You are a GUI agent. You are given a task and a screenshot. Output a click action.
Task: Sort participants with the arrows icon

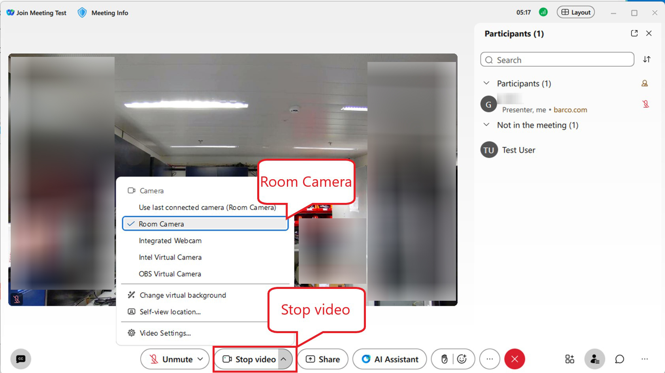pyautogui.click(x=646, y=59)
